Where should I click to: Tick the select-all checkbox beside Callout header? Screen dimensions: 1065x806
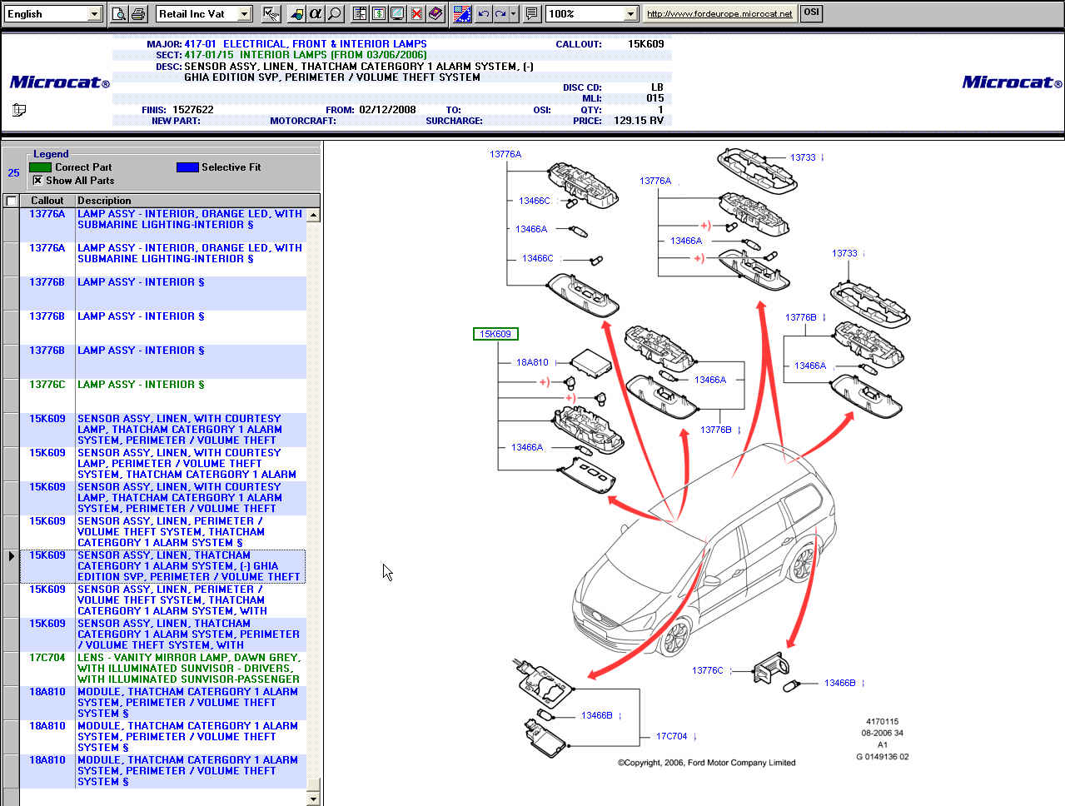point(12,201)
